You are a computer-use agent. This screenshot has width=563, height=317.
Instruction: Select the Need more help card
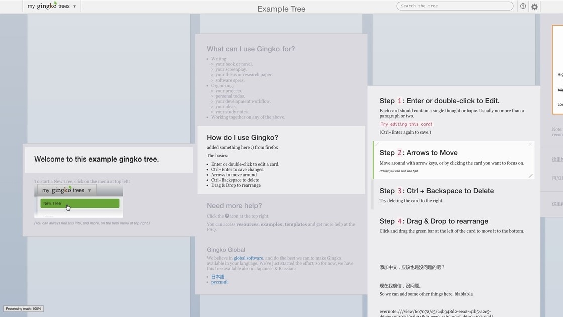point(281,217)
